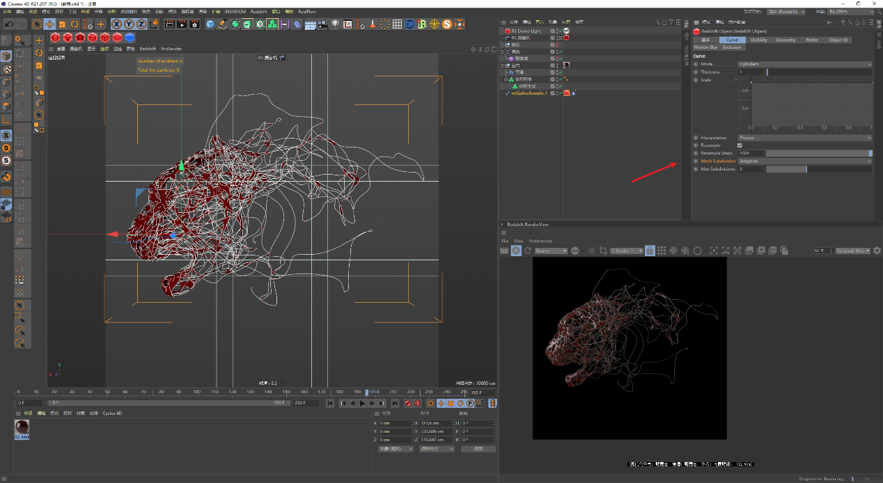Click the red Record Active Objects button

point(408,403)
